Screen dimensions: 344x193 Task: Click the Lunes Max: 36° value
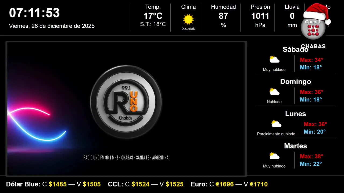[315, 124]
